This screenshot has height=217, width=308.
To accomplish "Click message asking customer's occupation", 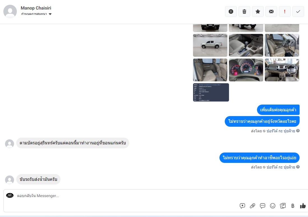I will pos(259,158).
